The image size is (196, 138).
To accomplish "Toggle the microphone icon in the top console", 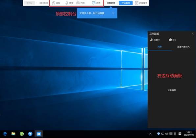I will click(x=67, y=3).
